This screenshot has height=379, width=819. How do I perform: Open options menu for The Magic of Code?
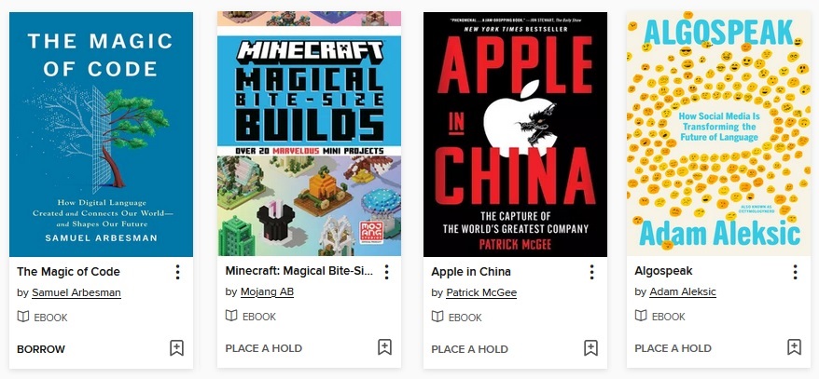tap(177, 272)
